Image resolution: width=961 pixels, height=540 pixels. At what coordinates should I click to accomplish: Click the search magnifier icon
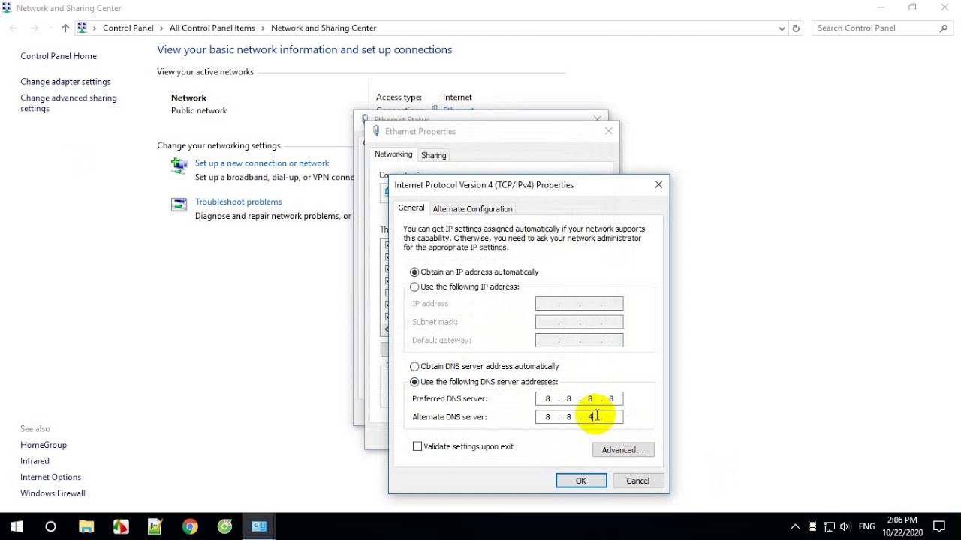(944, 28)
